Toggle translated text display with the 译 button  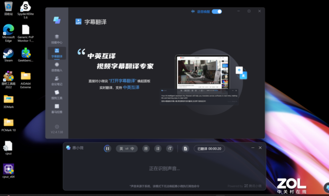point(158,149)
